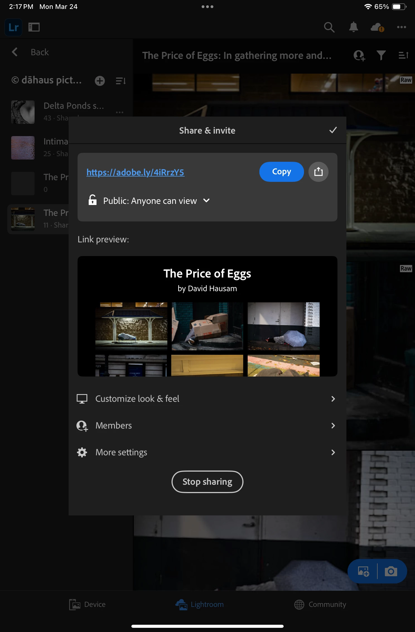Tap the More settings gear icon
415x632 pixels.
click(82, 452)
